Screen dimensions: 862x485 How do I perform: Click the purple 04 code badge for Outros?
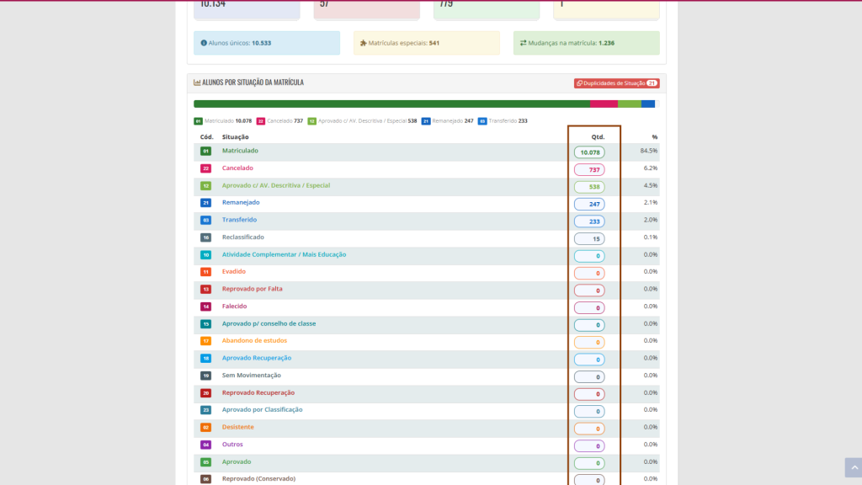[x=205, y=445]
